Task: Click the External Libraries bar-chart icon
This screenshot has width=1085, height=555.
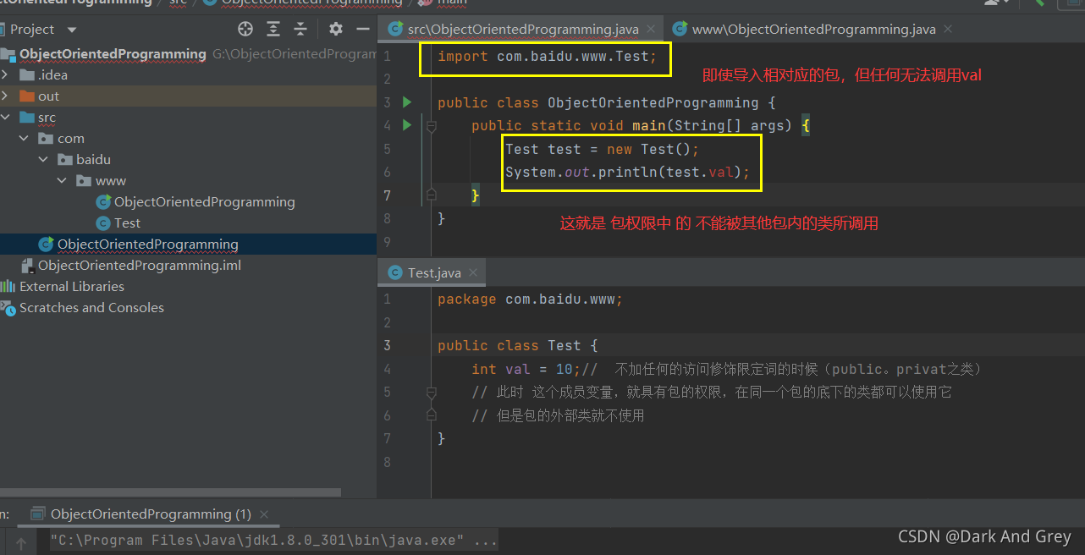Action: pos(8,287)
